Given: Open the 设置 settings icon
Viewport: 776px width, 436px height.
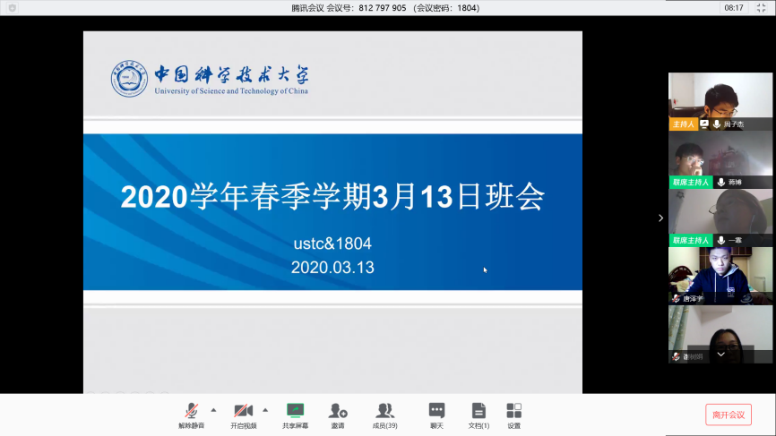Looking at the screenshot, I should click(513, 414).
